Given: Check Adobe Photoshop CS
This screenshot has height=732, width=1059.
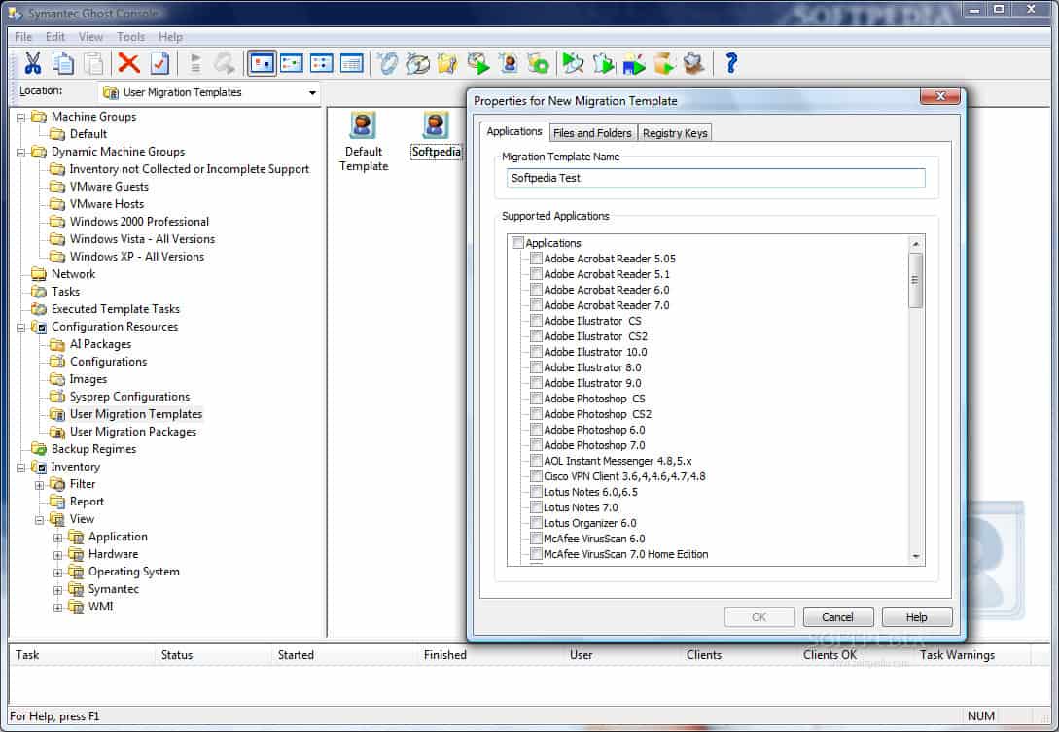Looking at the screenshot, I should (x=536, y=398).
